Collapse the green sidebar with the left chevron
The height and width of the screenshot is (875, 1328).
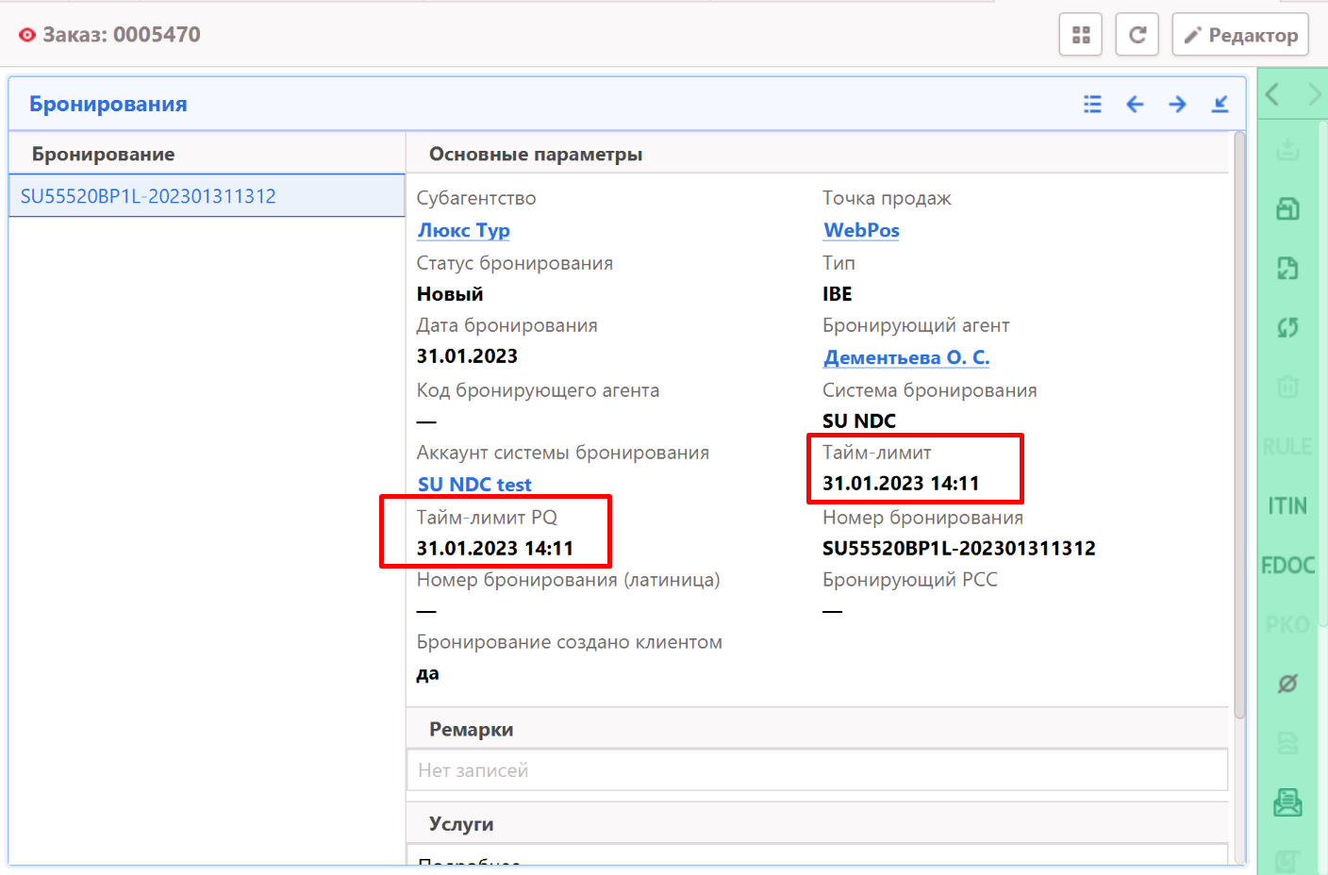coord(1272,94)
